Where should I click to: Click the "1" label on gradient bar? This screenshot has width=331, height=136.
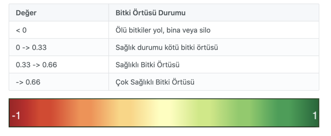pyautogui.click(x=315, y=116)
